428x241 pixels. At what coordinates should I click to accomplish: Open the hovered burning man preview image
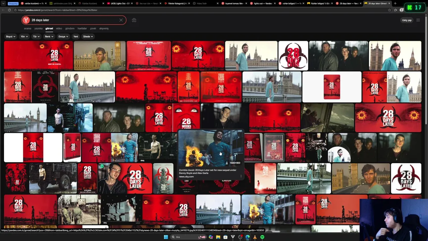tap(211, 148)
